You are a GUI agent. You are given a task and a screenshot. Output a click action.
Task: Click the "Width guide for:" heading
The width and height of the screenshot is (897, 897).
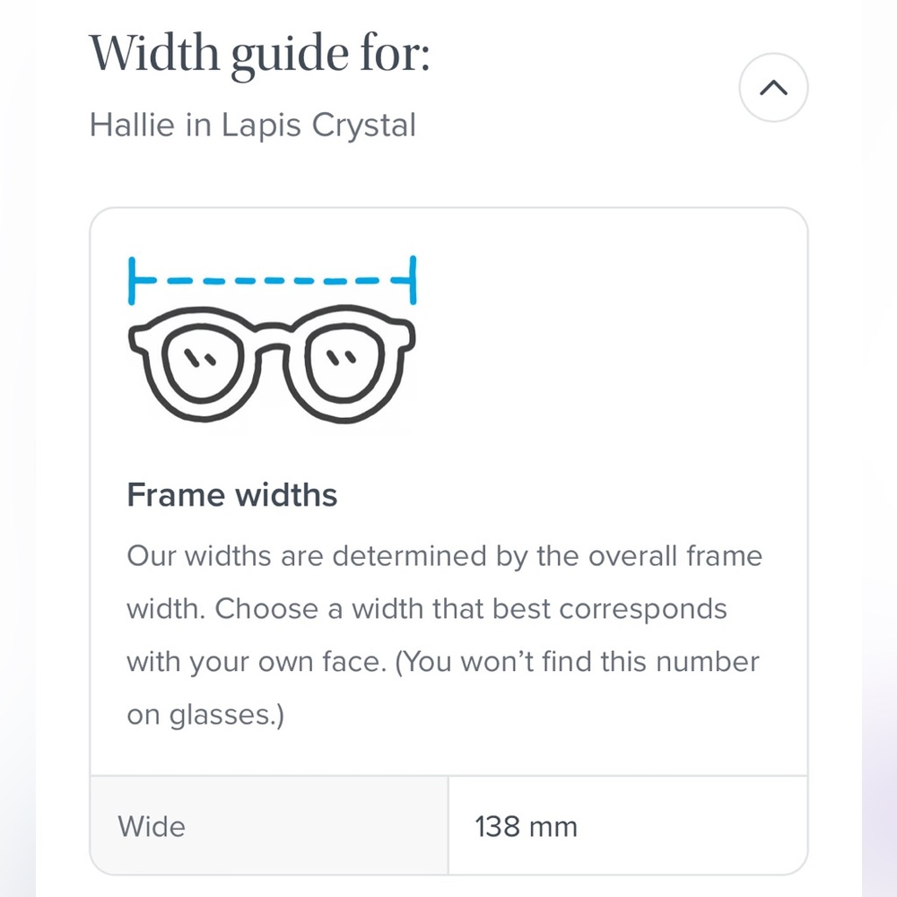(260, 55)
